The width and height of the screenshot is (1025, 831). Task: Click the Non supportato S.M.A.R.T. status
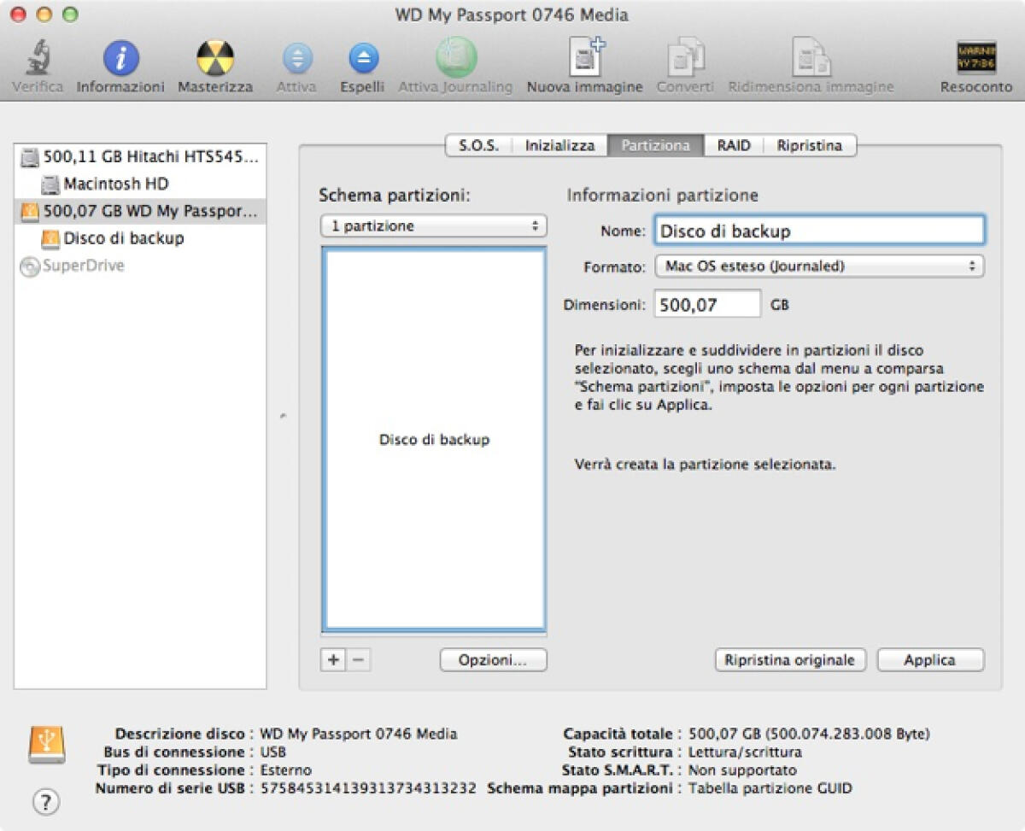(742, 770)
